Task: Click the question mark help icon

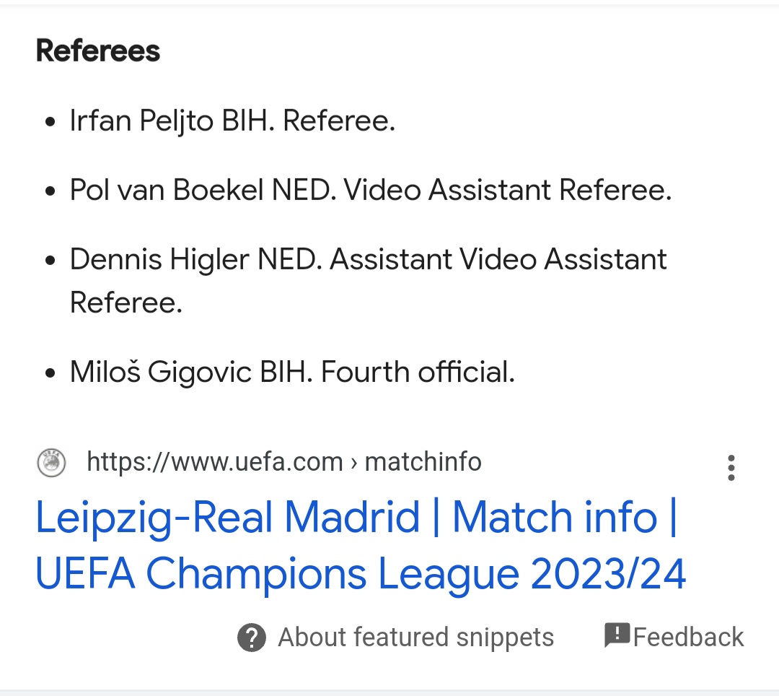Action: coord(252,638)
